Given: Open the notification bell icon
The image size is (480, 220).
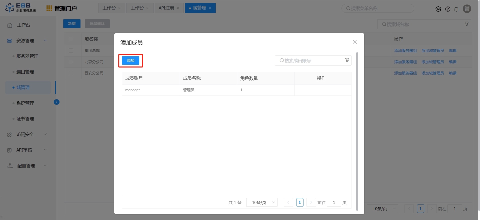Looking at the screenshot, I should (456, 9).
